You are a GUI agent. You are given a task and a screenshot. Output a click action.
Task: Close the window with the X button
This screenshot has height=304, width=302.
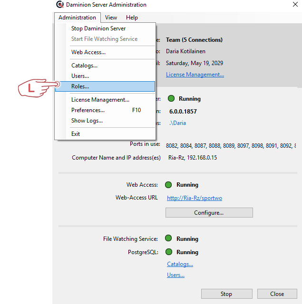[x=295, y=4]
